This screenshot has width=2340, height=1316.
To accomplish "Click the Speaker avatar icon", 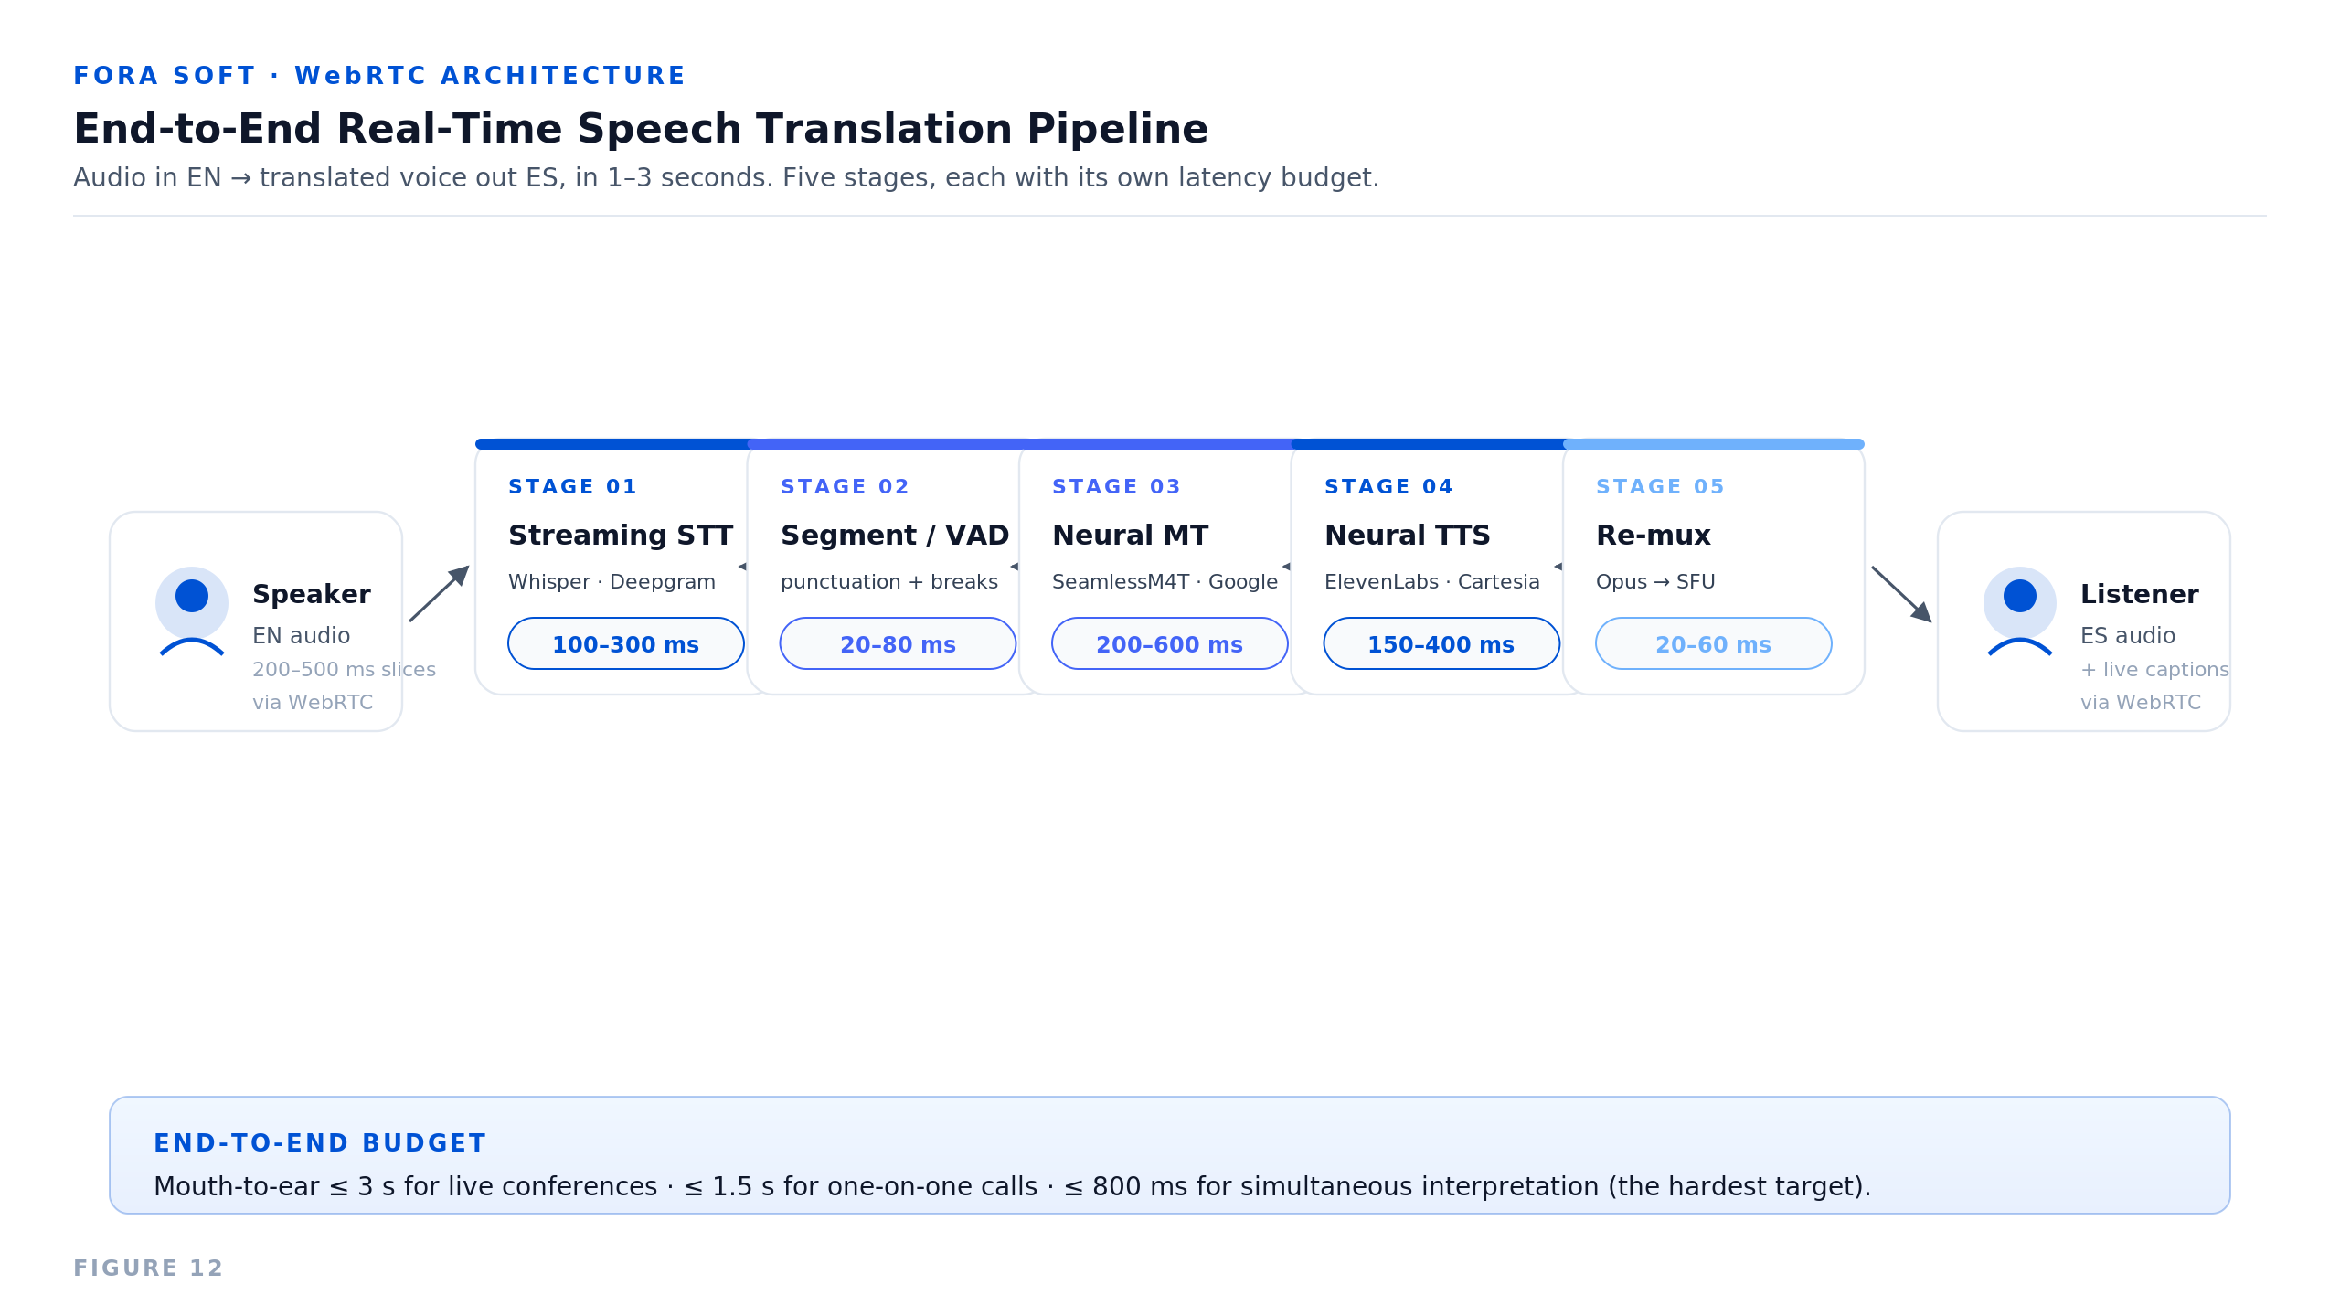I will point(192,610).
